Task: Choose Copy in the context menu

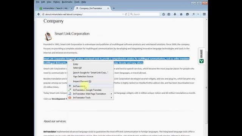Action: pos(90,64)
